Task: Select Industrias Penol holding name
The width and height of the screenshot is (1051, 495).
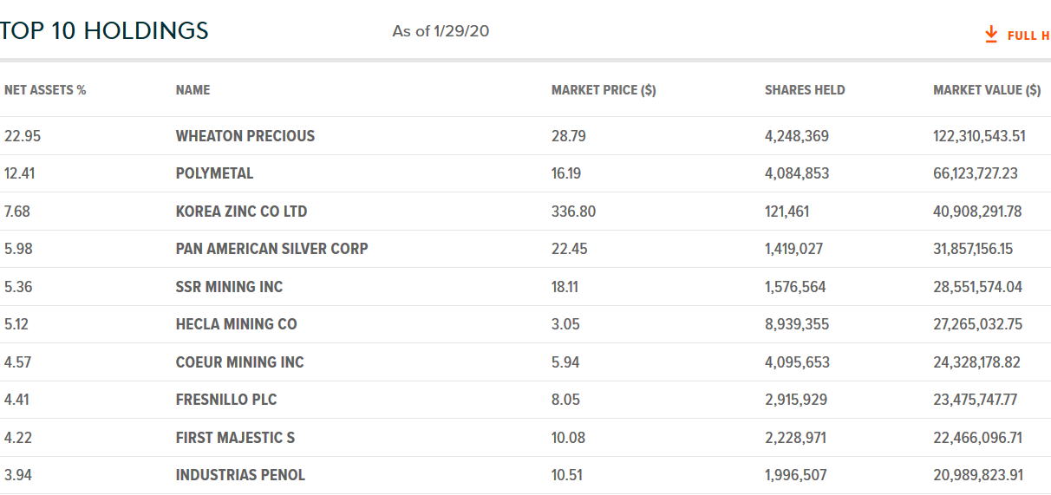Action: pos(240,475)
